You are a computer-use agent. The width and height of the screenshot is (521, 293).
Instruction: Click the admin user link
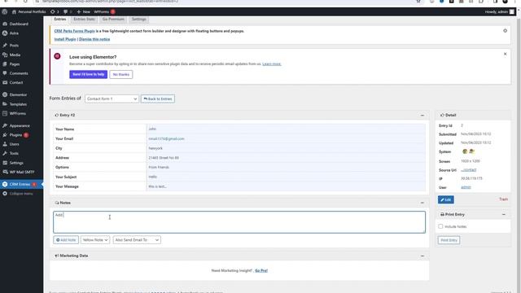466,187
